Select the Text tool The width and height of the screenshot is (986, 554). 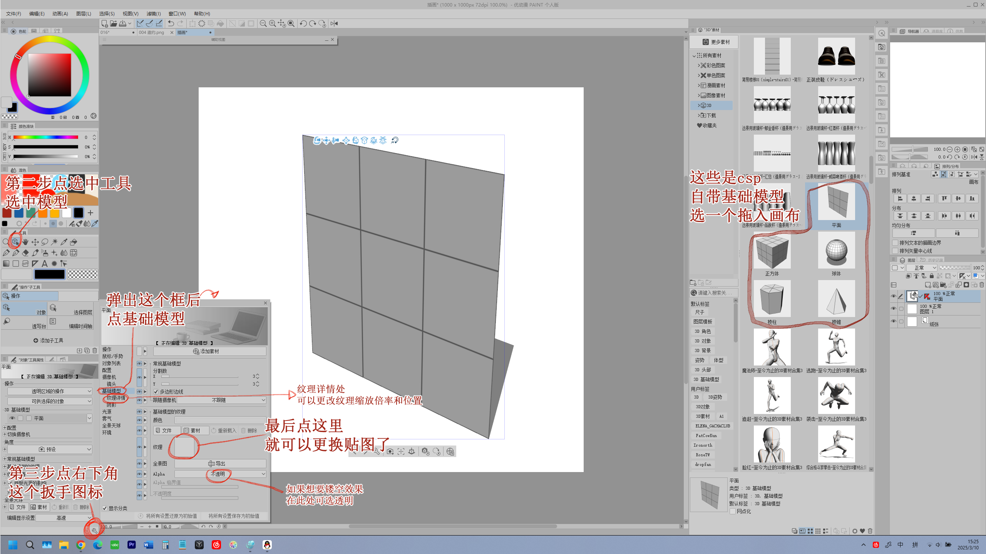(x=45, y=264)
